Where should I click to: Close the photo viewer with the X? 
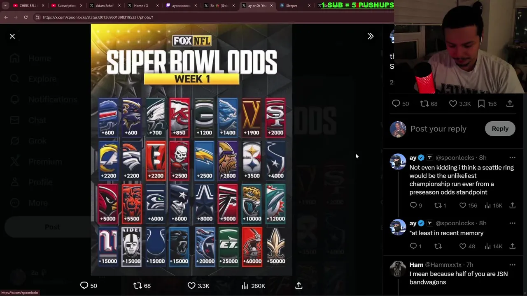12,36
